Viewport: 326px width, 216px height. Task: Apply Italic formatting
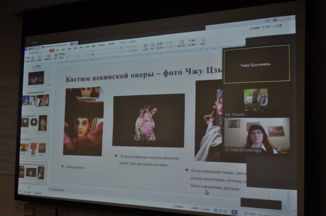click(x=70, y=57)
